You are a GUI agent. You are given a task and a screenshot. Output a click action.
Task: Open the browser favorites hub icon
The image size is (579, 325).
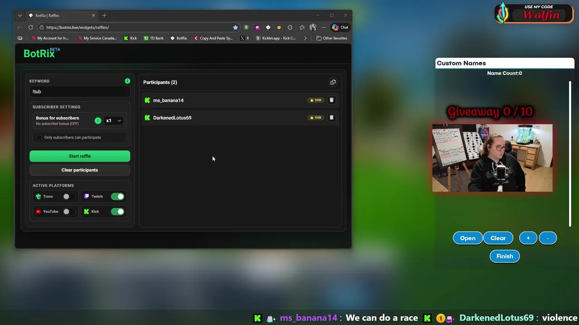coord(302,27)
